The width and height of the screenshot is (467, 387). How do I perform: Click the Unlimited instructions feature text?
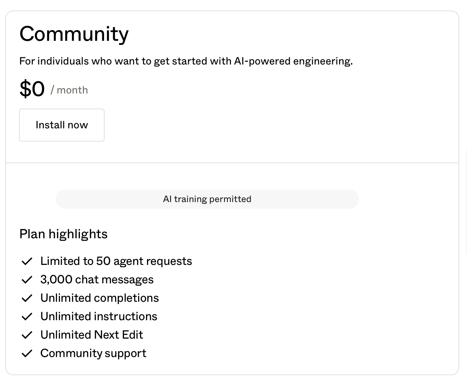pyautogui.click(x=99, y=317)
